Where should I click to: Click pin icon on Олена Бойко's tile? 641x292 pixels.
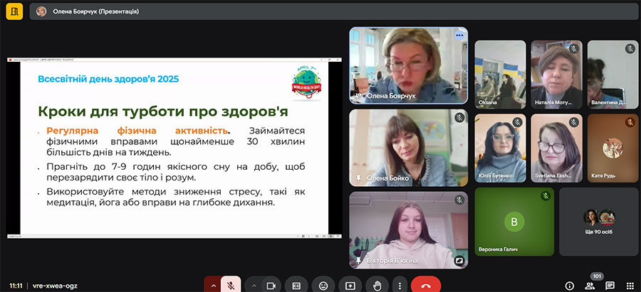[358, 178]
